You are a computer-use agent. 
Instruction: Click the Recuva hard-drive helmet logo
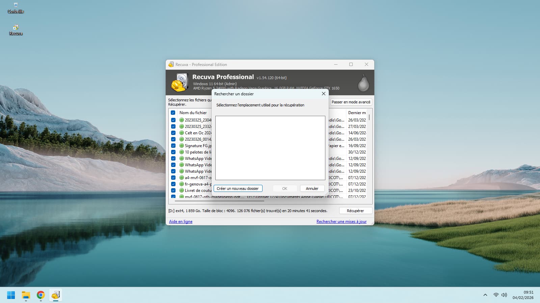coord(180,83)
